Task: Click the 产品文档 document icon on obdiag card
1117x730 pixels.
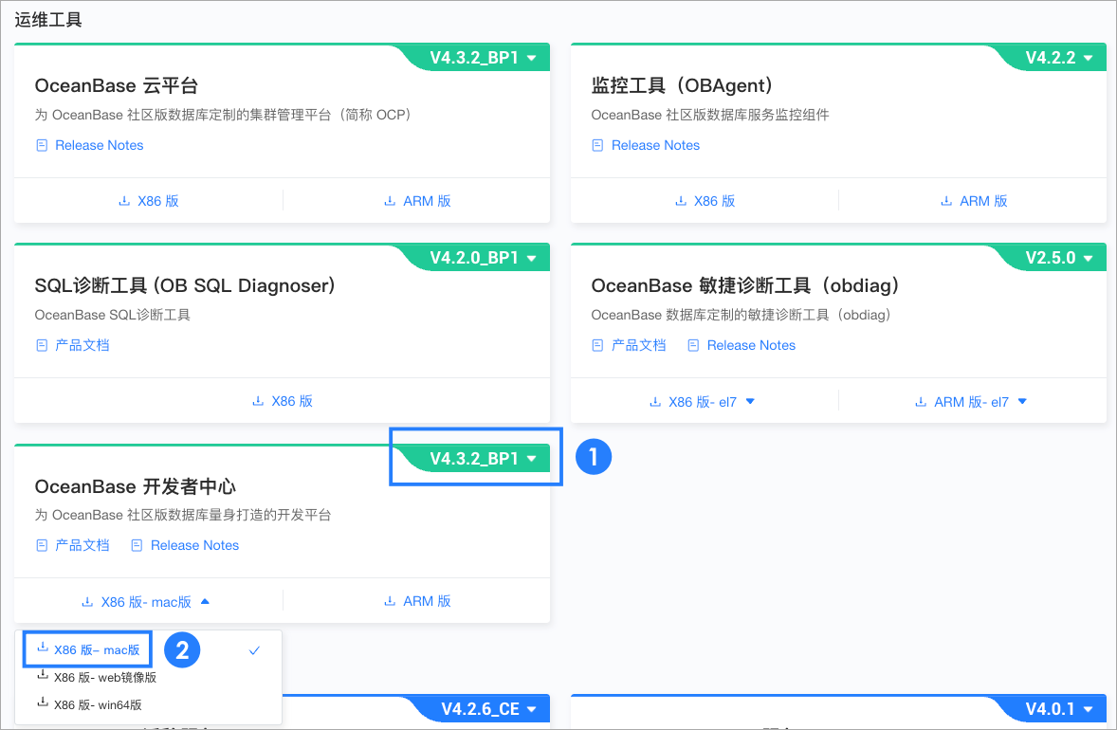Action: tap(597, 345)
